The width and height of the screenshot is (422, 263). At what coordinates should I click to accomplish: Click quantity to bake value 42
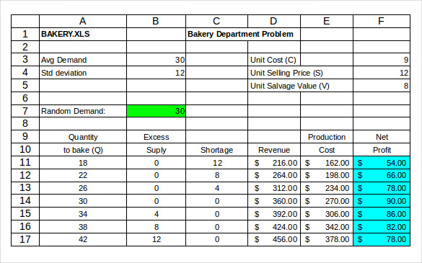click(x=83, y=239)
